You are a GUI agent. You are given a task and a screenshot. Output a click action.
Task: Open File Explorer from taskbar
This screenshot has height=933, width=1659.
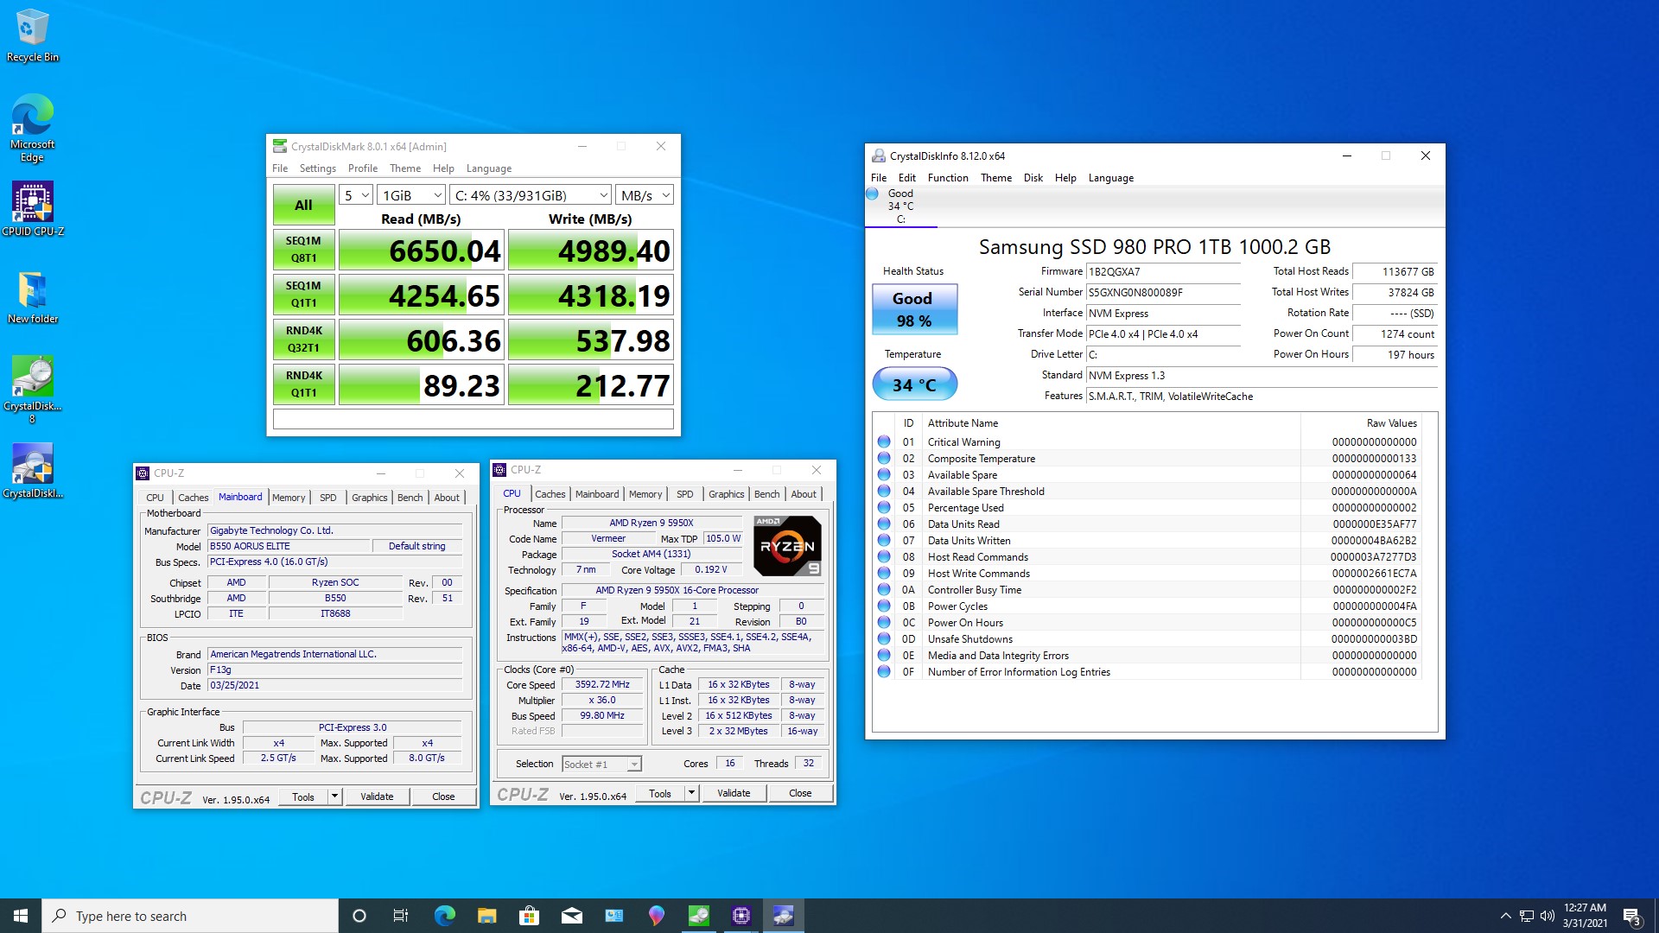[x=486, y=916]
